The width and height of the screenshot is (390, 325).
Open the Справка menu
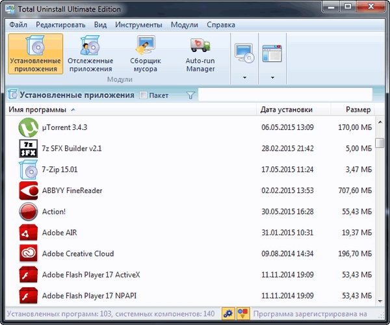click(x=220, y=25)
